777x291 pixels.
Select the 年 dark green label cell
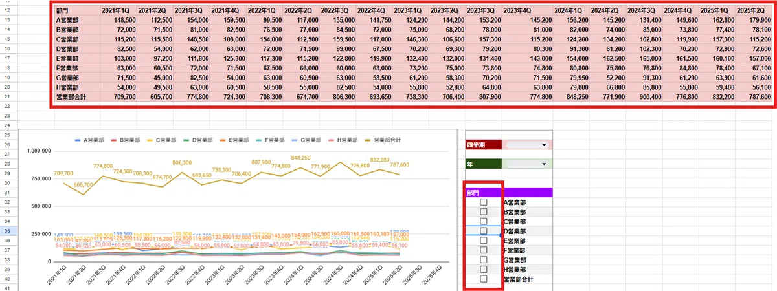484,164
